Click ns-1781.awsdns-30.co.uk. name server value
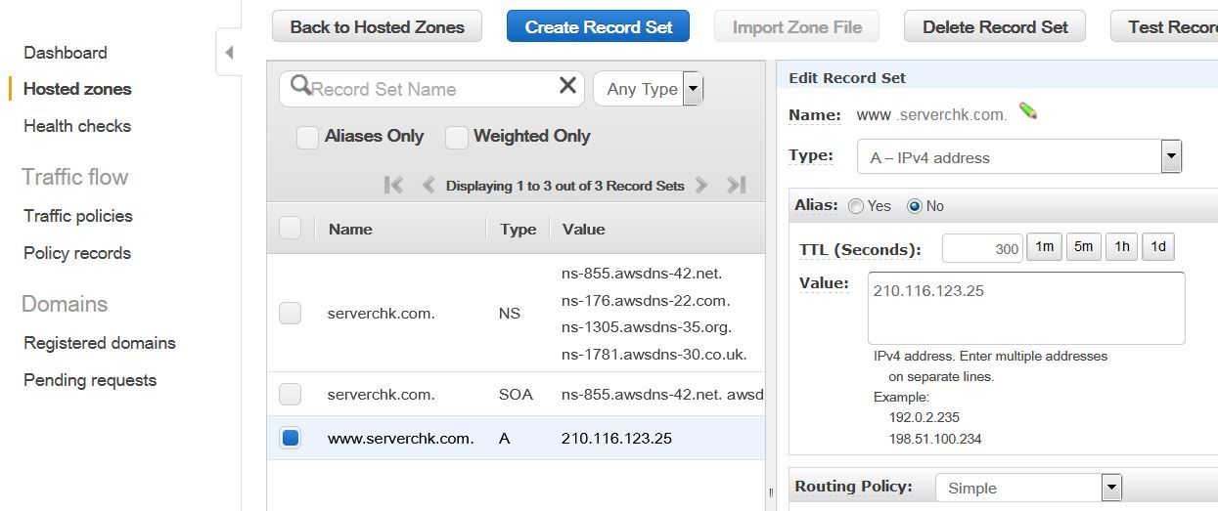1218x511 pixels. [x=654, y=355]
